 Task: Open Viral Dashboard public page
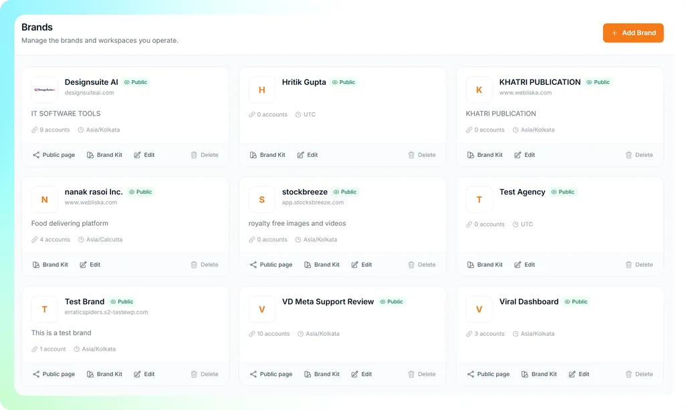(x=488, y=374)
